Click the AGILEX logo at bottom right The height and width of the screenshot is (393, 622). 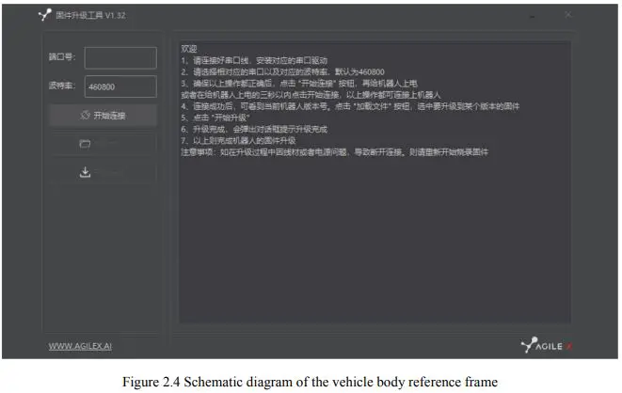pos(547,345)
